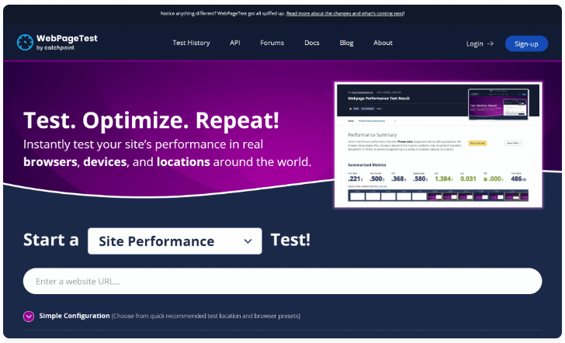Click the 'Test. Optimize. Repeat!' headline
This screenshot has height=343, width=565.
[151, 120]
